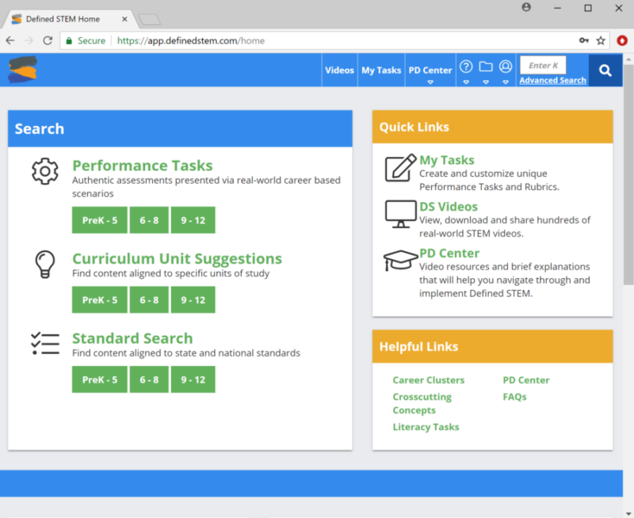Click the folder icon in the navigation bar
Screen dimensions: 634x518
(486, 67)
